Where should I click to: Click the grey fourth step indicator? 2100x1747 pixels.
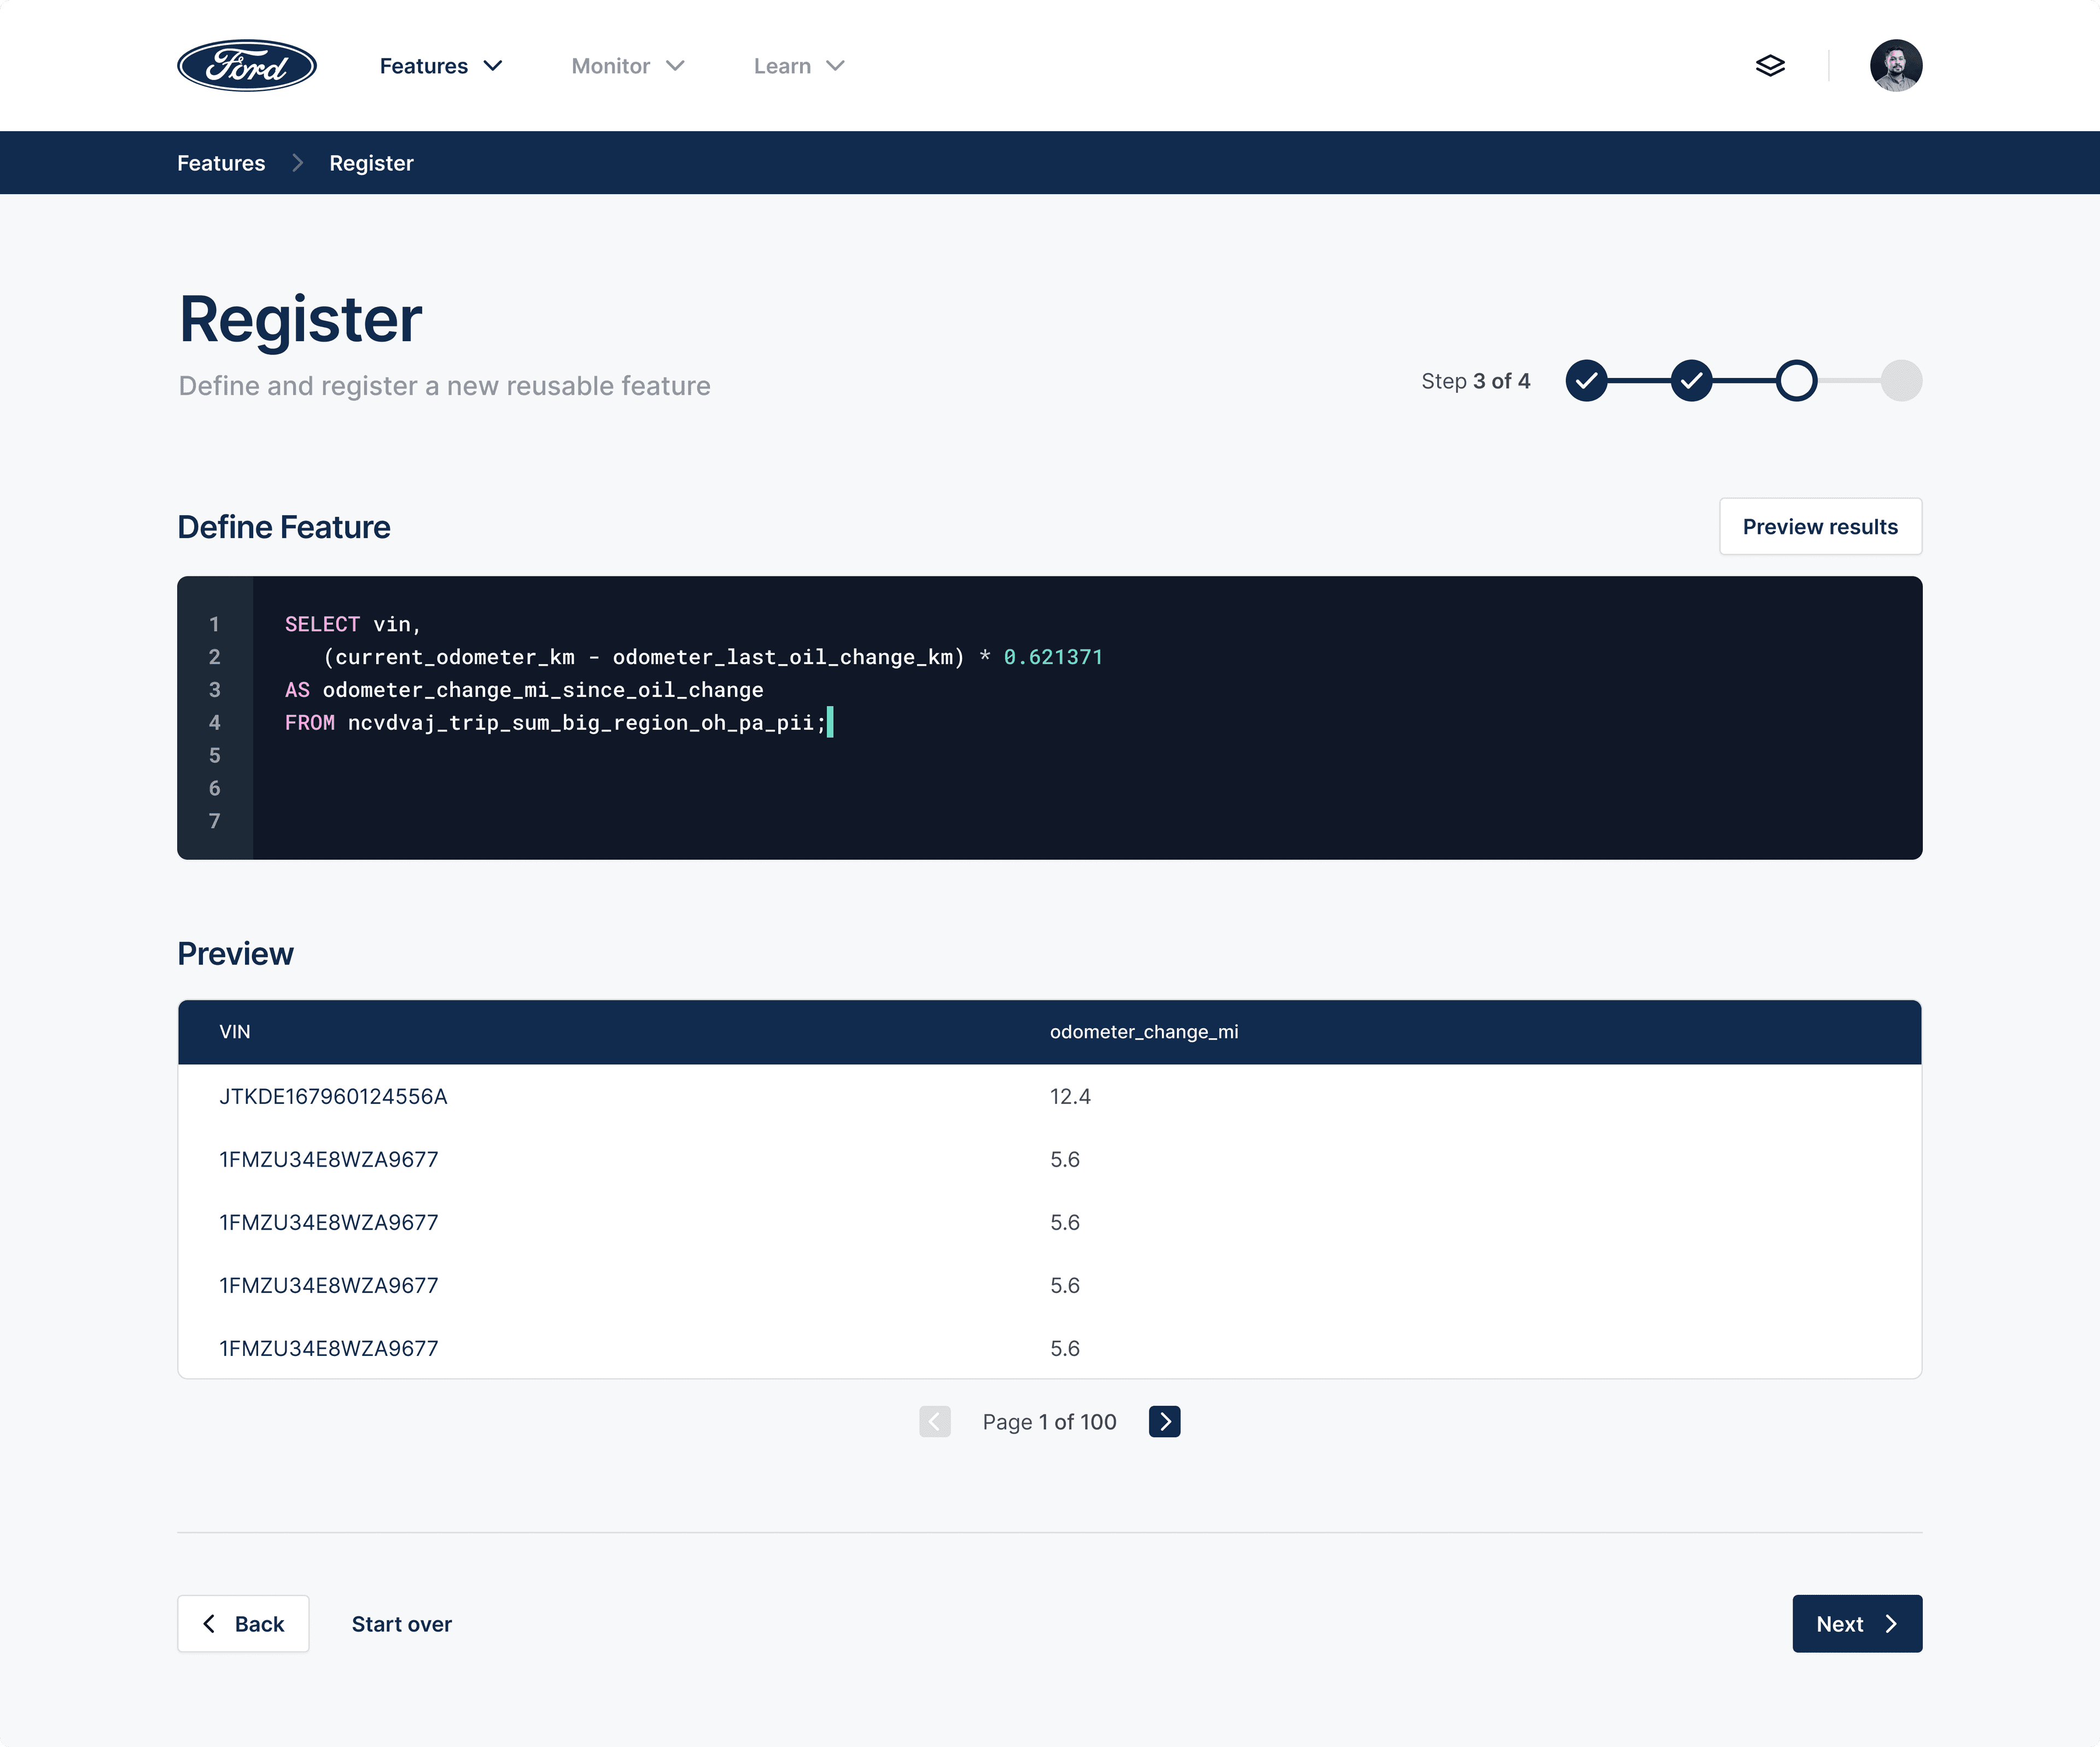(1900, 381)
